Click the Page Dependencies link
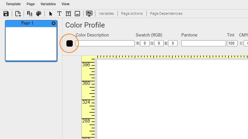This screenshot has height=139, width=248. [166, 14]
